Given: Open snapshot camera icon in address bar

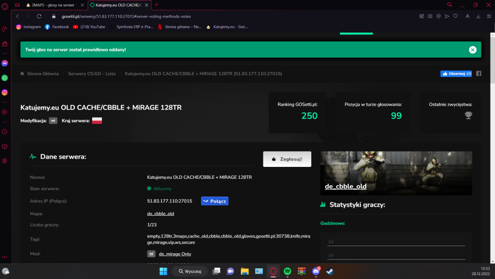Looking at the screenshot, I should pos(430,16).
